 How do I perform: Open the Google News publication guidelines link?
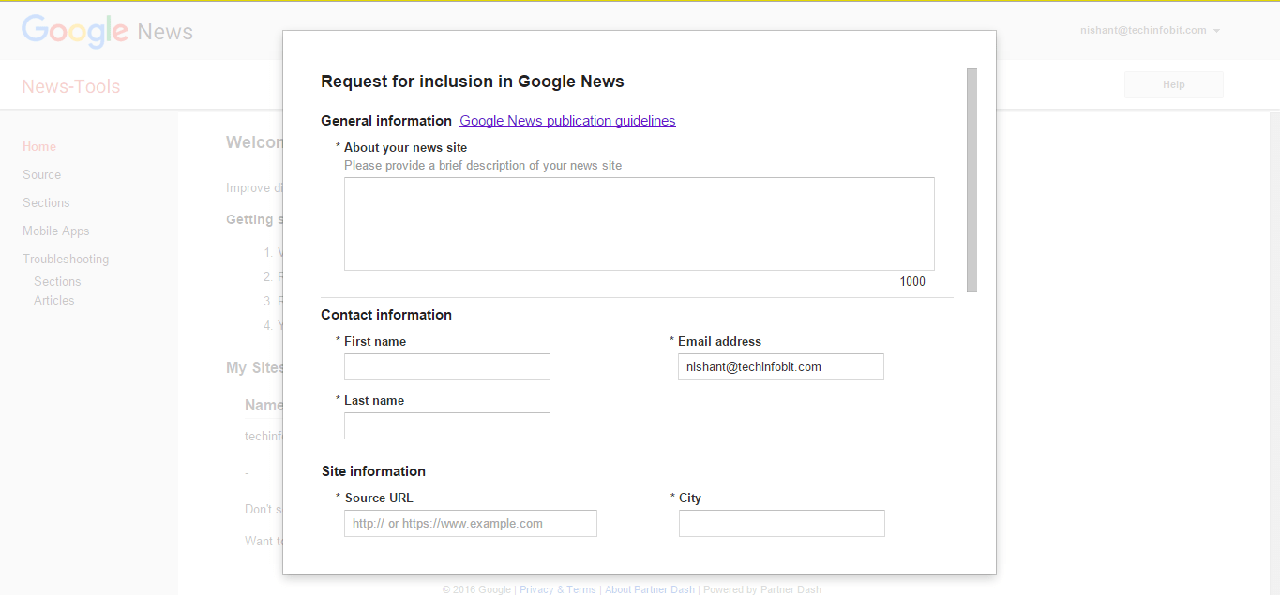(x=566, y=120)
